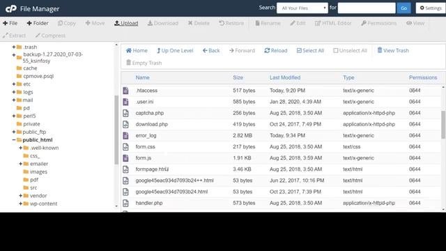The width and height of the screenshot is (446, 251).
Task: Collapse the public_html folder
Action: pos(14,139)
